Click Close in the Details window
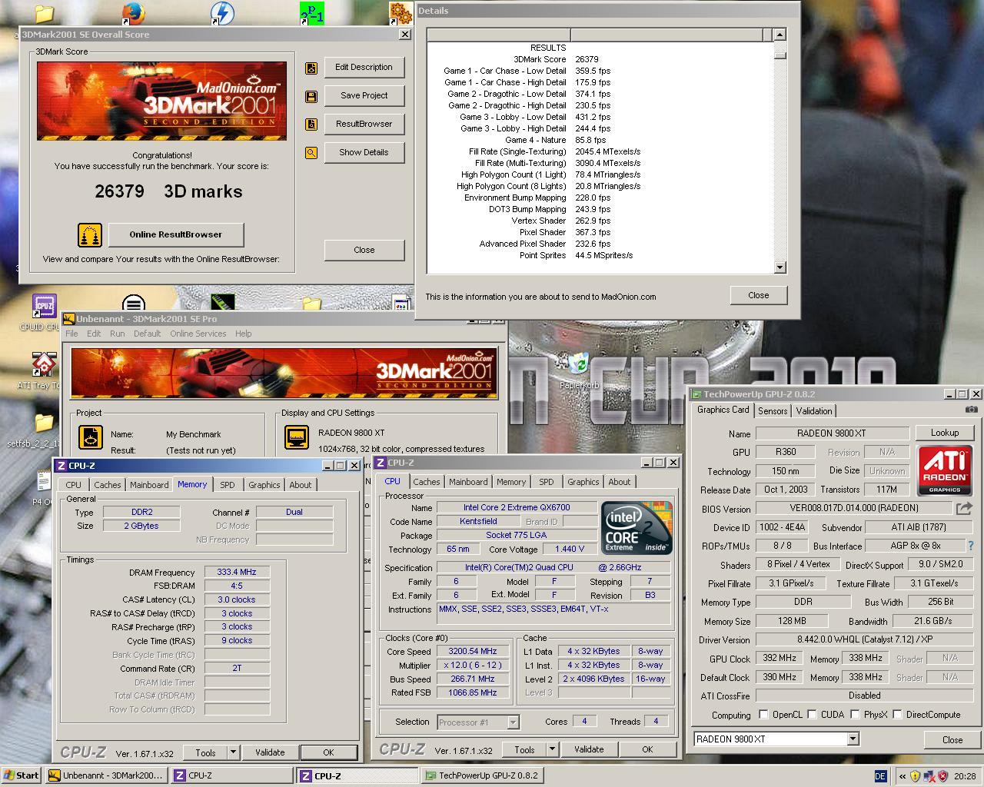 point(759,296)
